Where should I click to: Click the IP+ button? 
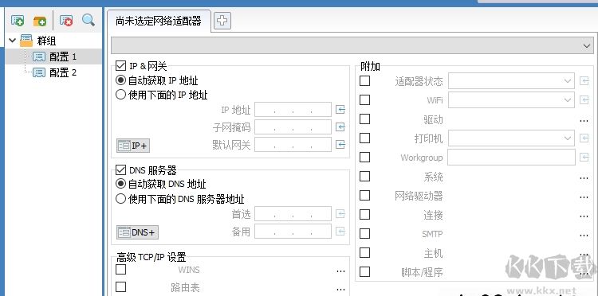pyautogui.click(x=132, y=146)
